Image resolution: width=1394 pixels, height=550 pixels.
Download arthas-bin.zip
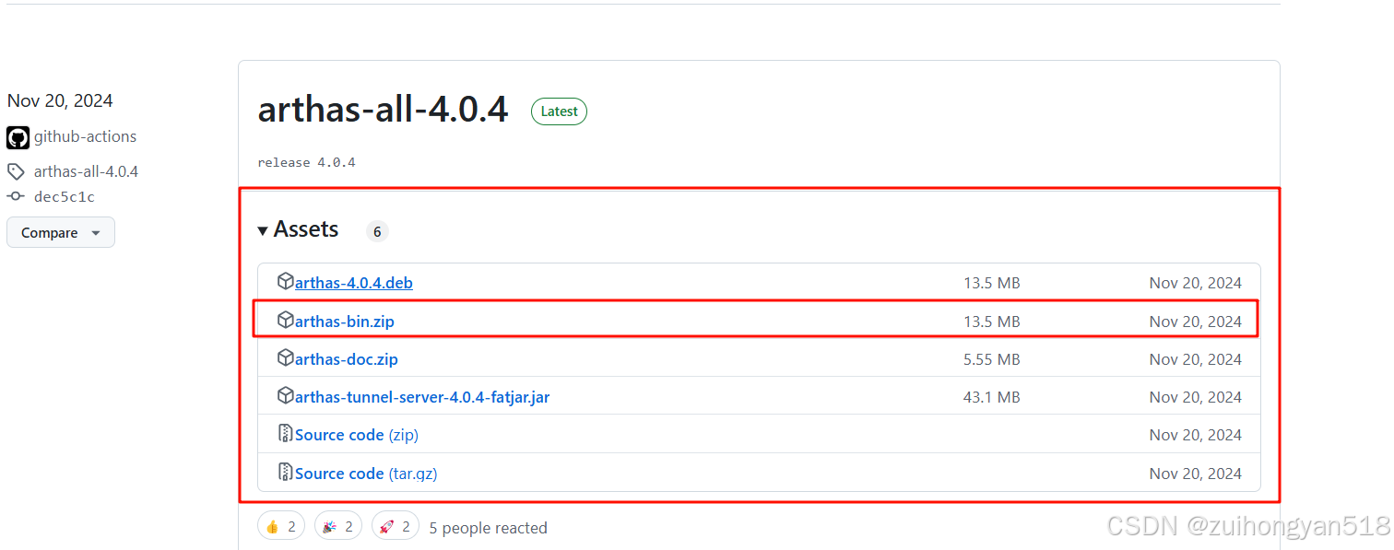345,322
